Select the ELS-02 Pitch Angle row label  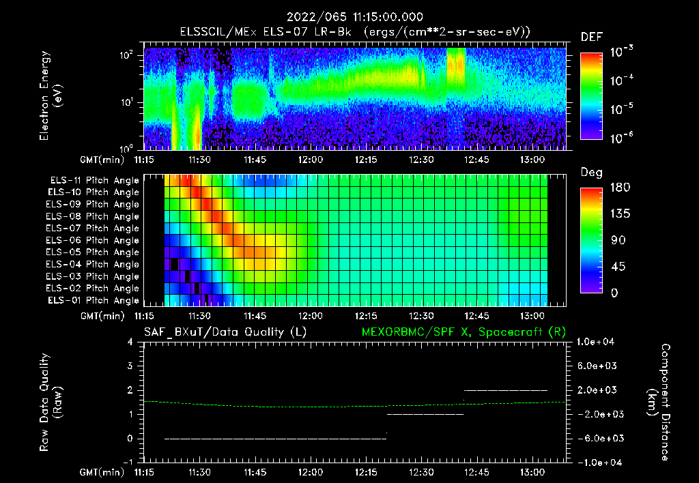click(93, 289)
